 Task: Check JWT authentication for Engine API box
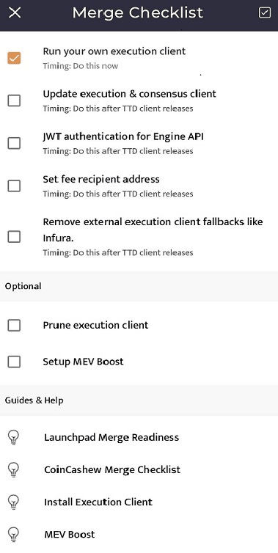pyautogui.click(x=14, y=143)
